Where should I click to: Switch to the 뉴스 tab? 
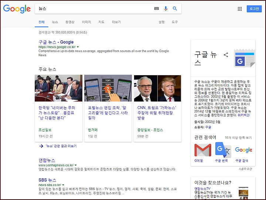[x=55, y=22]
